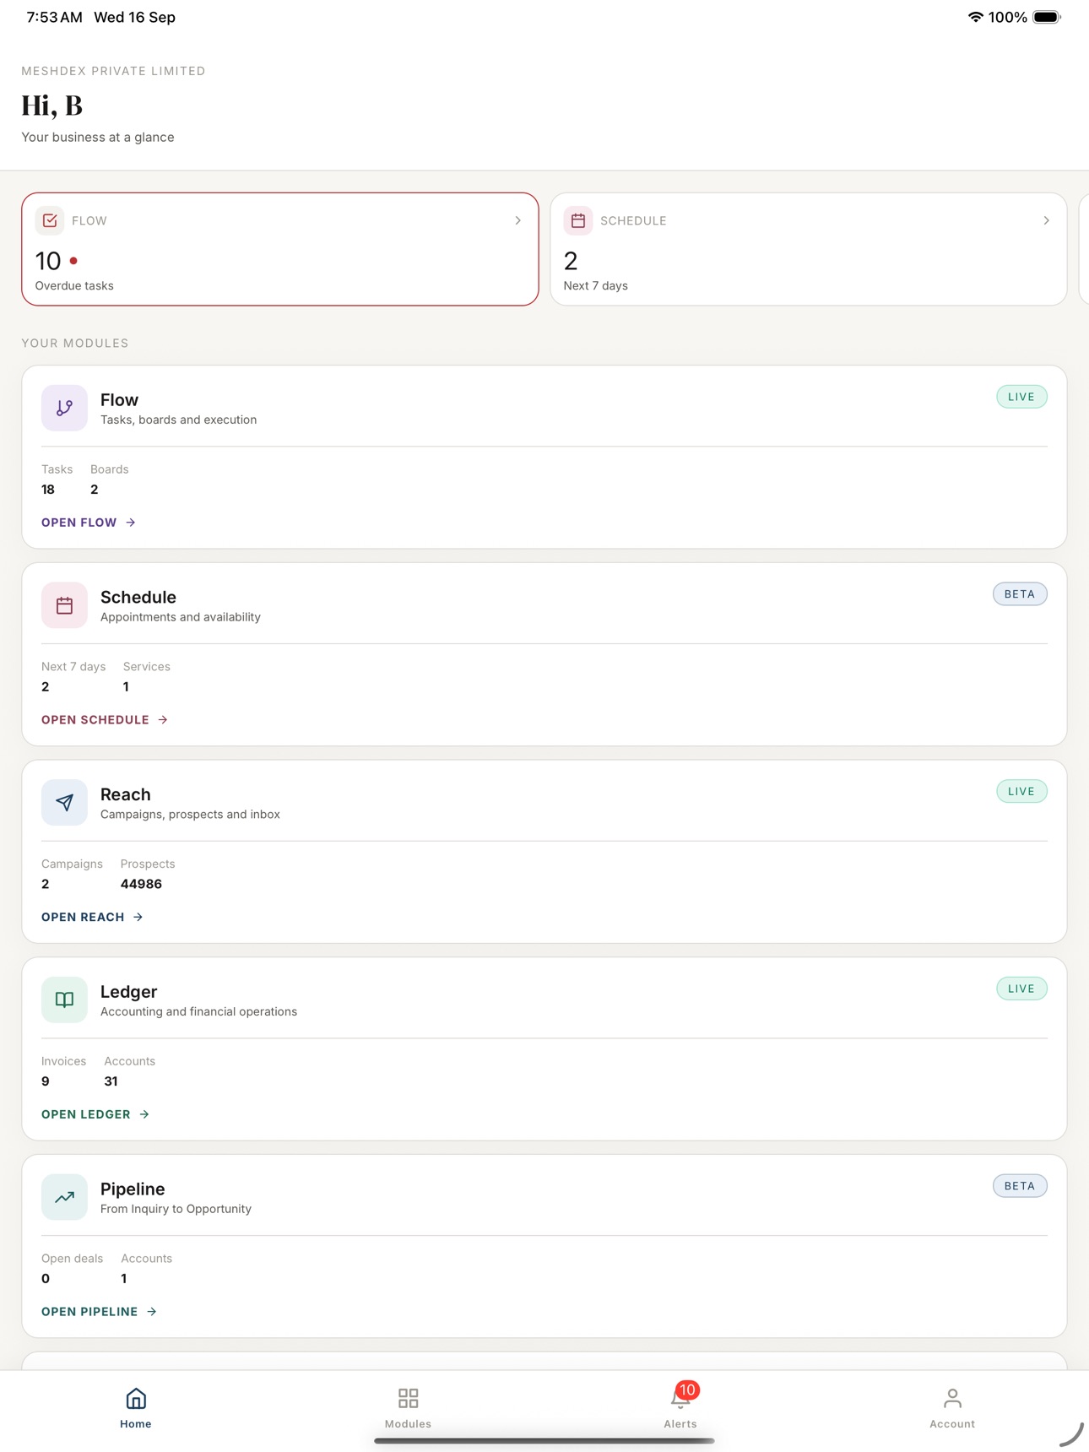This screenshot has height=1452, width=1089.
Task: Click "MESHDEX PRIVATE LIMITED" company name
Action: coord(113,71)
